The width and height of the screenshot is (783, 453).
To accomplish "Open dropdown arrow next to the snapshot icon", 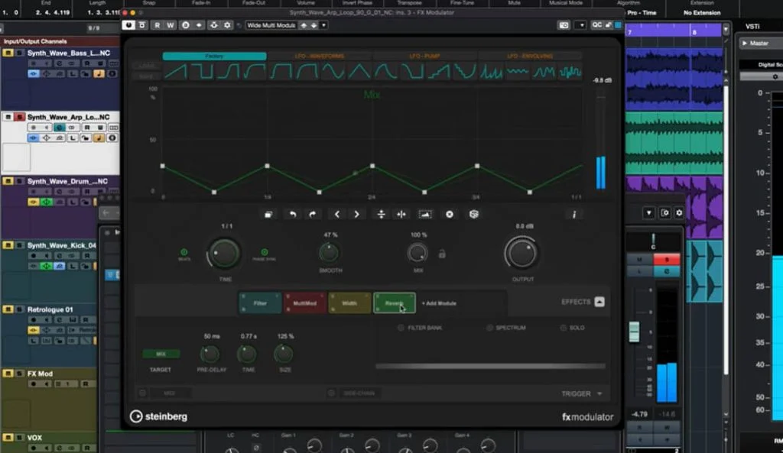I will [x=580, y=25].
